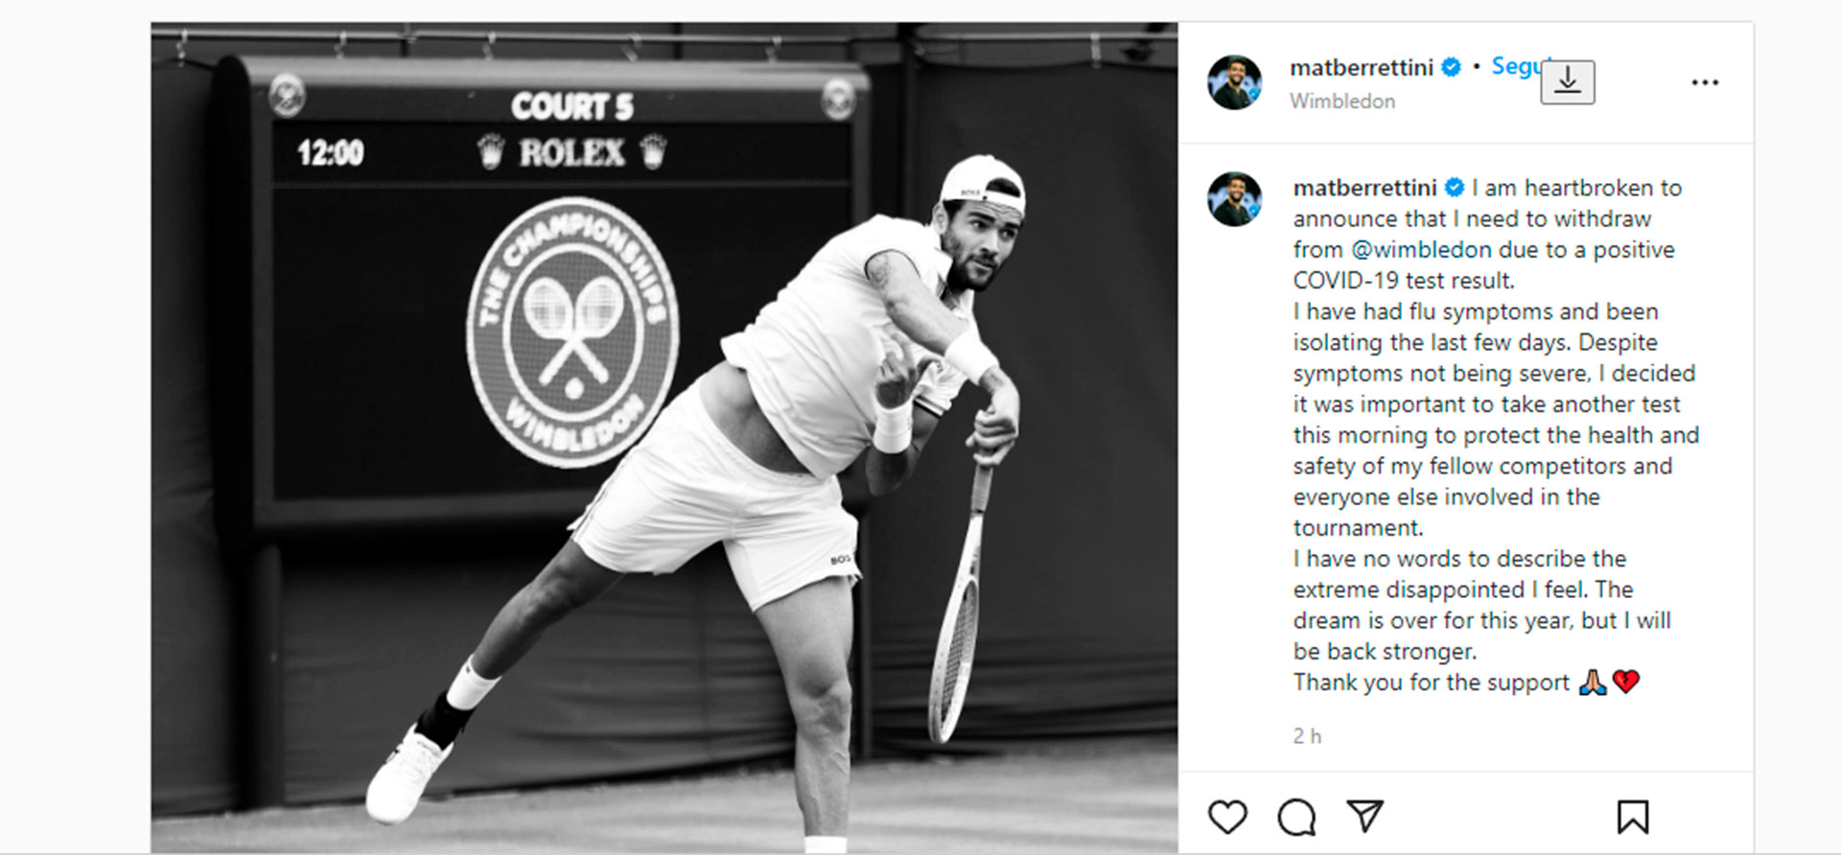Viewport: 1841px width, 855px height.
Task: Click the COVID-19 test result caption line
Action: [1404, 280]
